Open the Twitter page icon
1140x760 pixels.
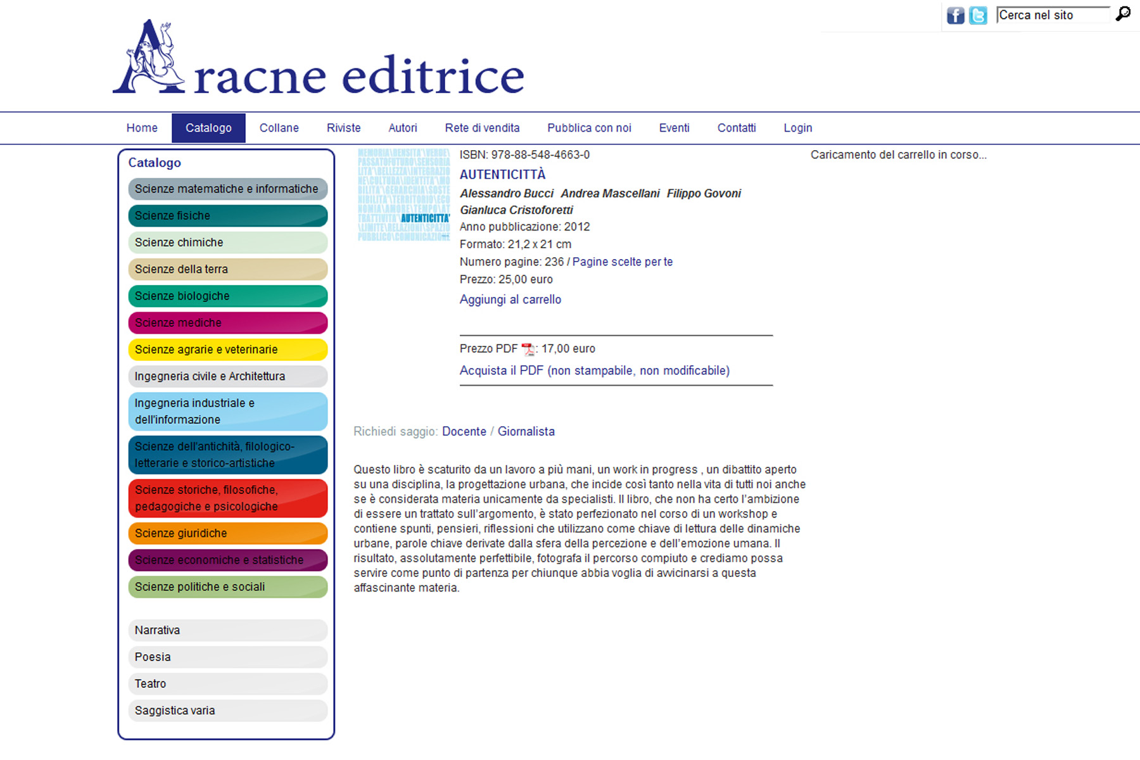pyautogui.click(x=978, y=15)
